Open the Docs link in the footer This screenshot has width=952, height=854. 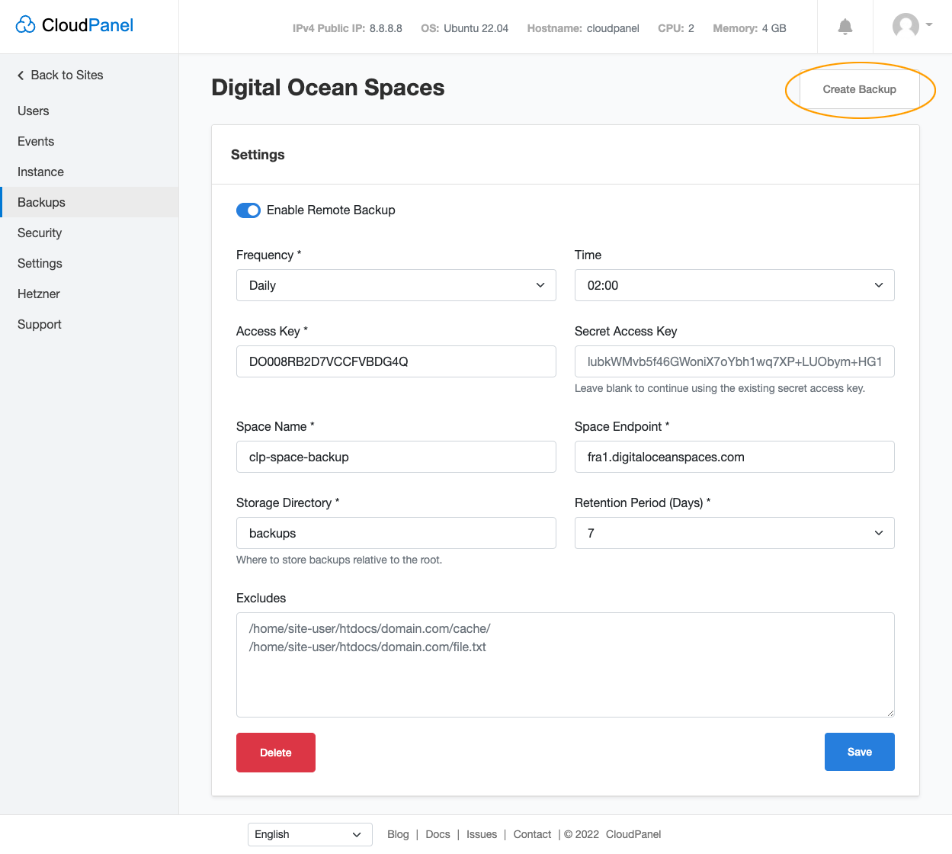[438, 834]
